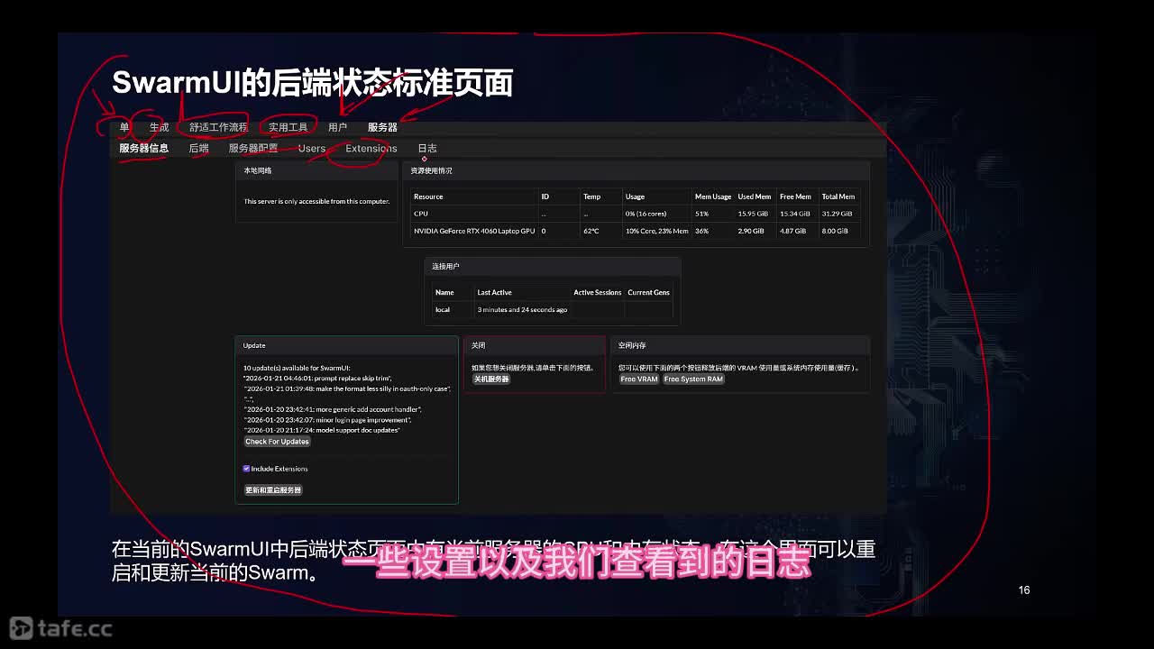Select the NVIDIA GeForce RTX 4060 row
Image resolution: width=1154 pixels, height=649 pixels.
tap(635, 231)
